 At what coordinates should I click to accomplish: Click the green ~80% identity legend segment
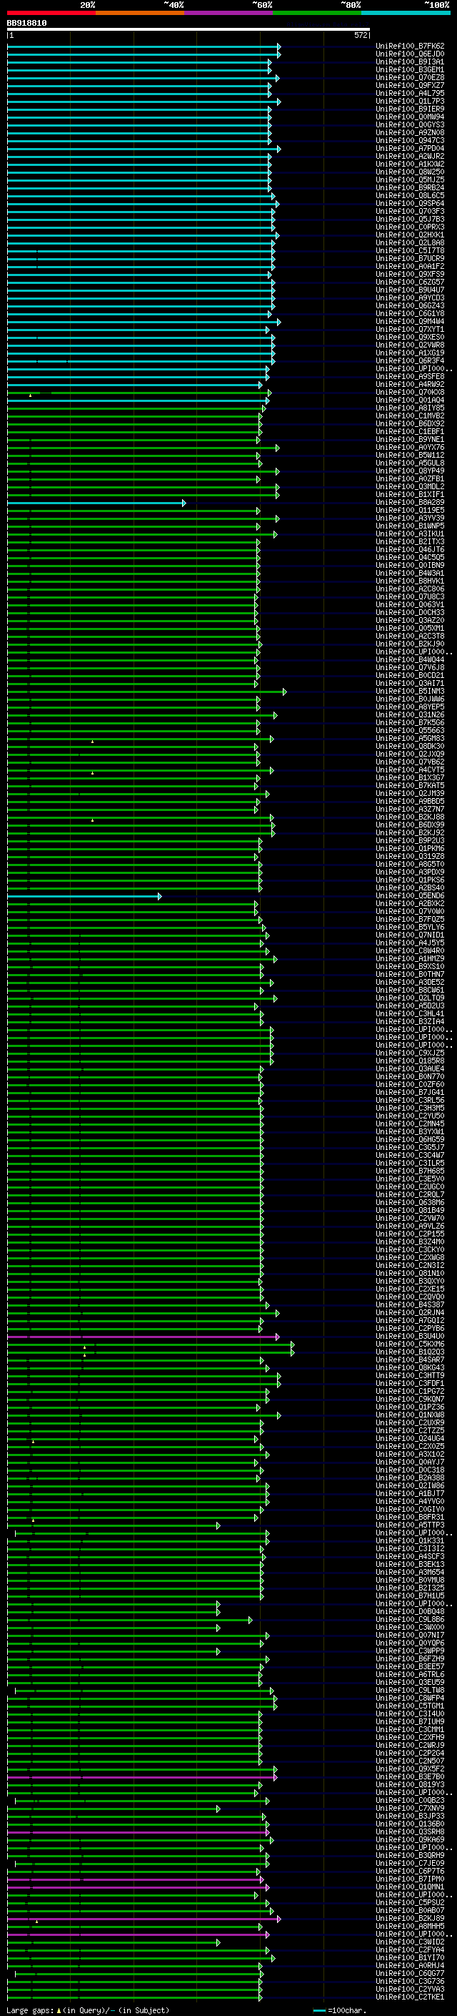[x=317, y=14]
